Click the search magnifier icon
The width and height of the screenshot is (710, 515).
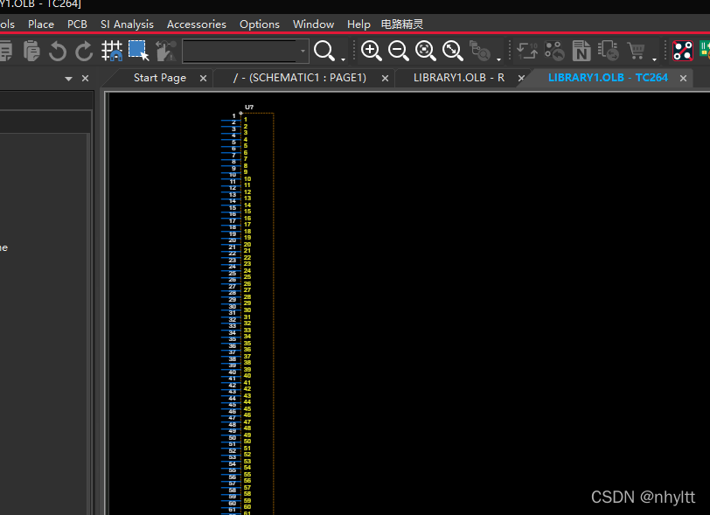324,51
